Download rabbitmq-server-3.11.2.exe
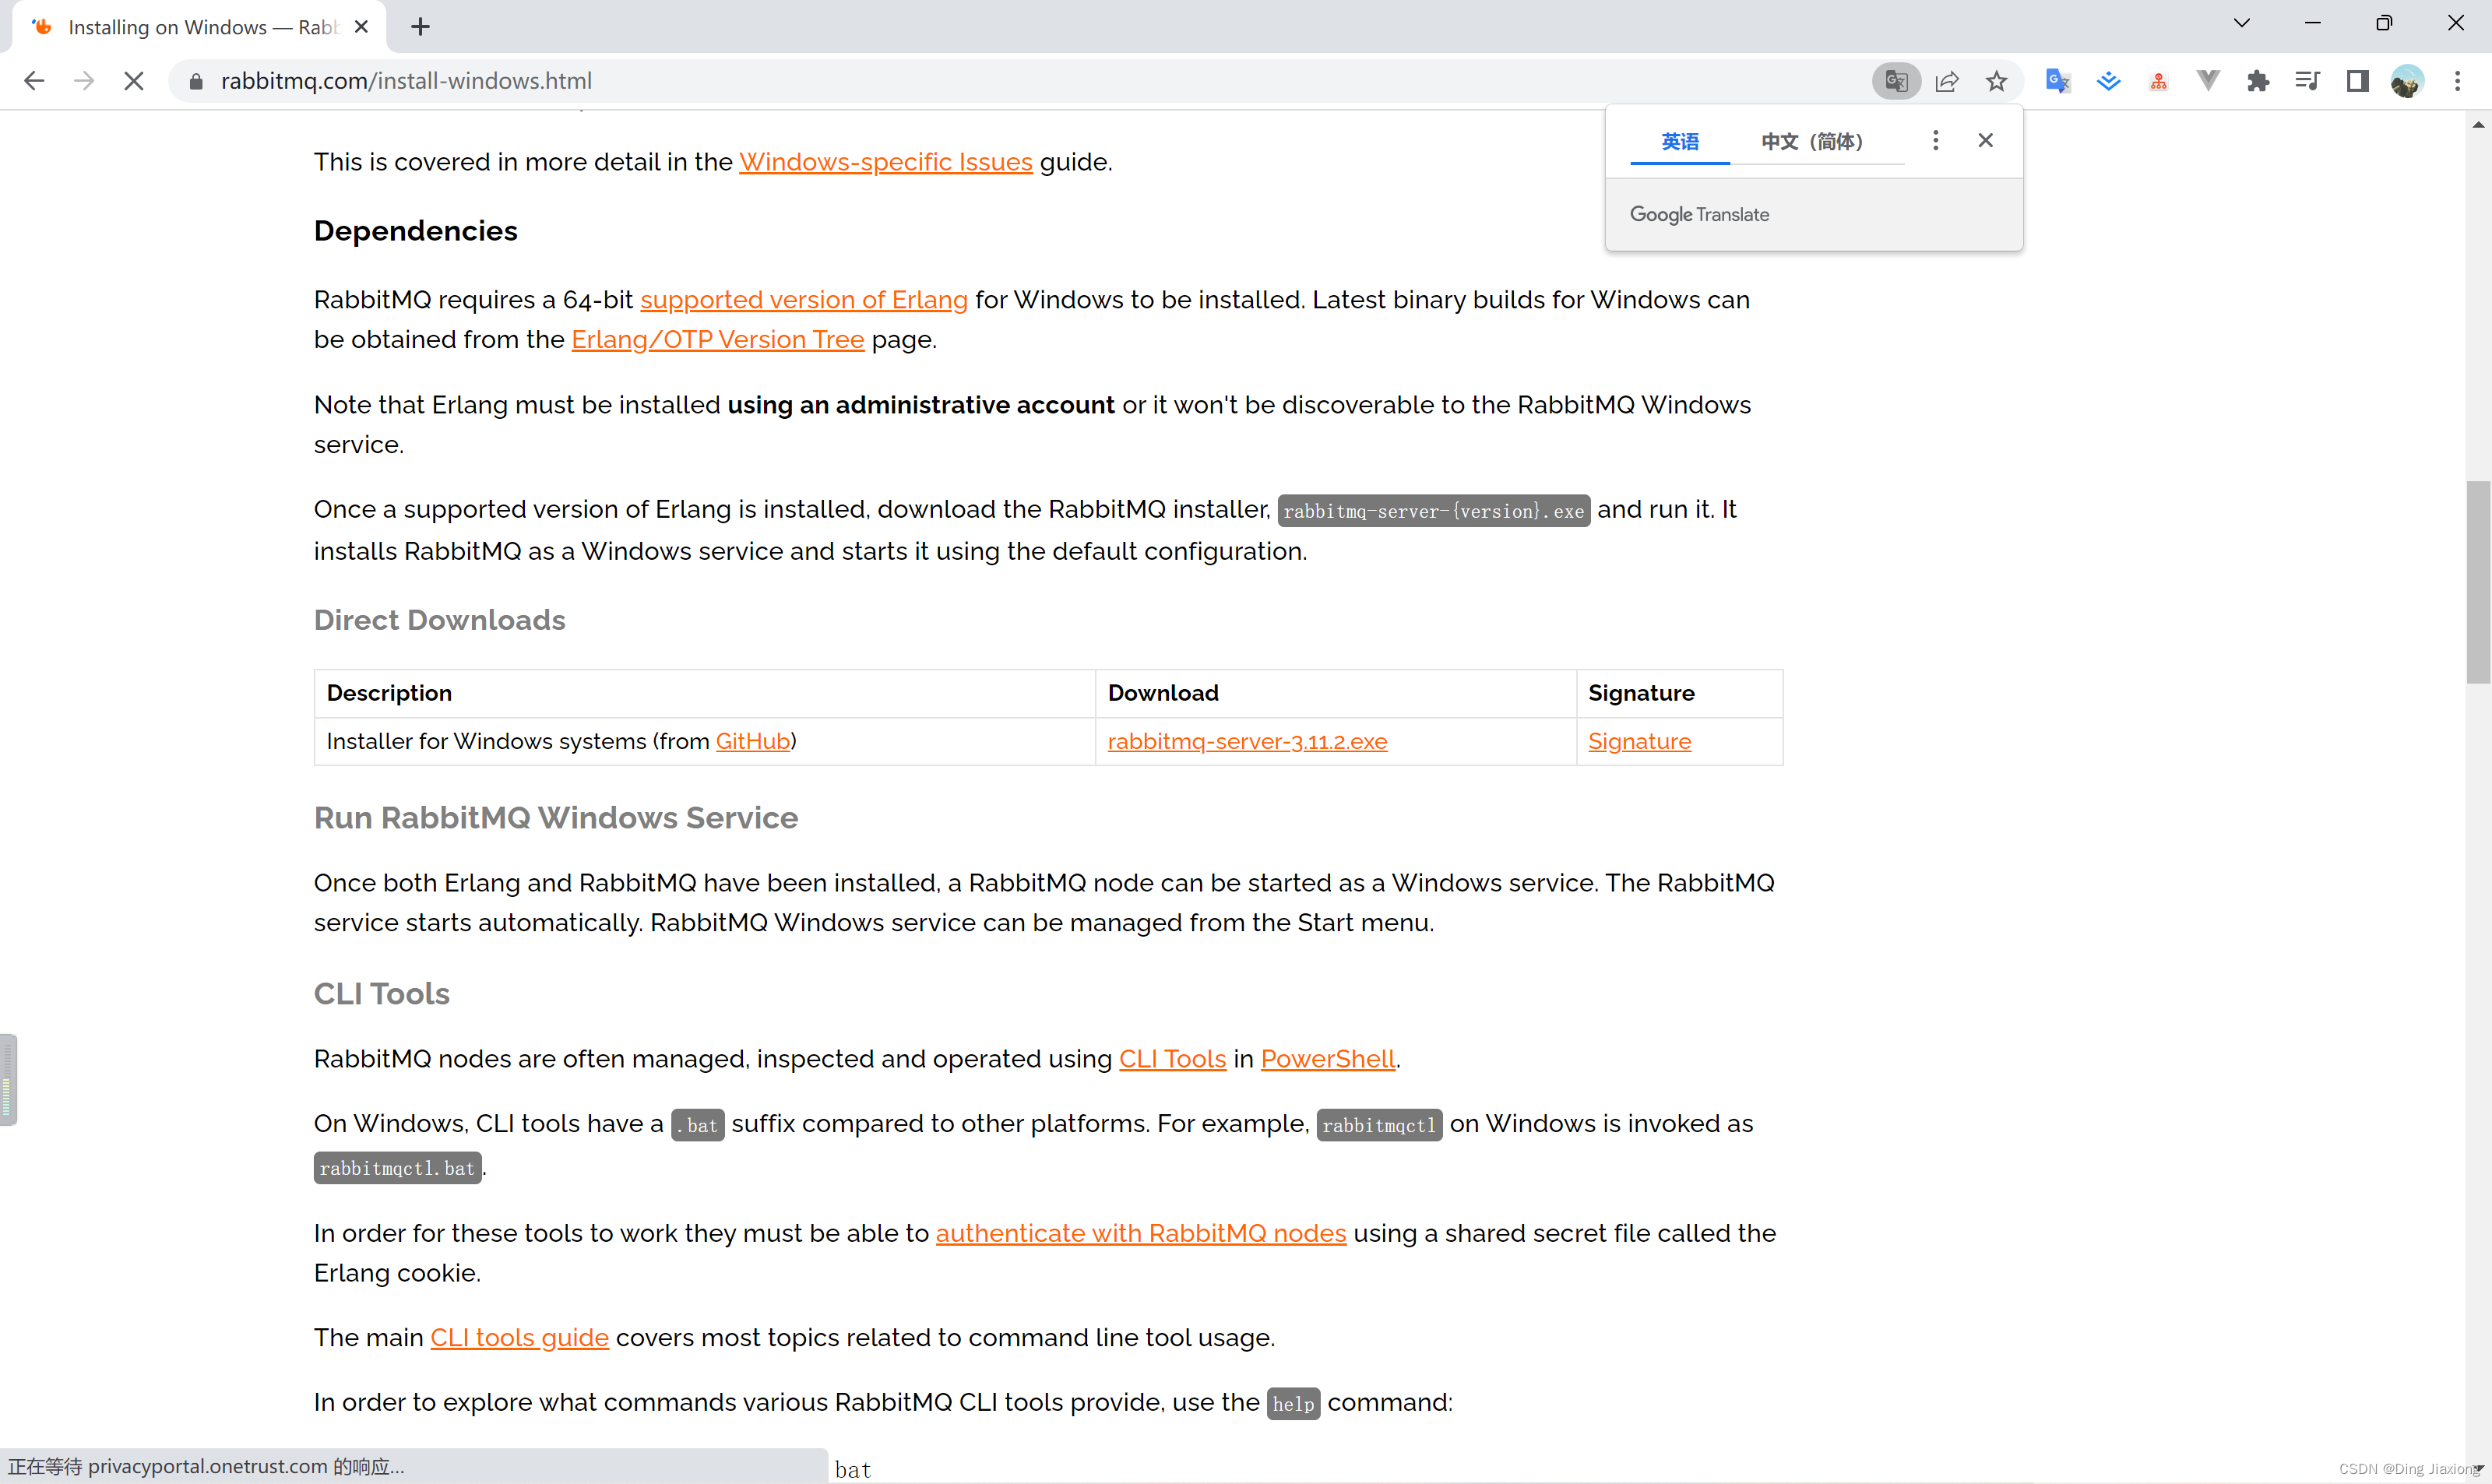This screenshot has width=2492, height=1484. coord(1247,741)
